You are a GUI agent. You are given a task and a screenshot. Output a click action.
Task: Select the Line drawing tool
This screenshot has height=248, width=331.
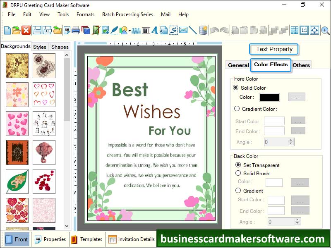pos(193,30)
